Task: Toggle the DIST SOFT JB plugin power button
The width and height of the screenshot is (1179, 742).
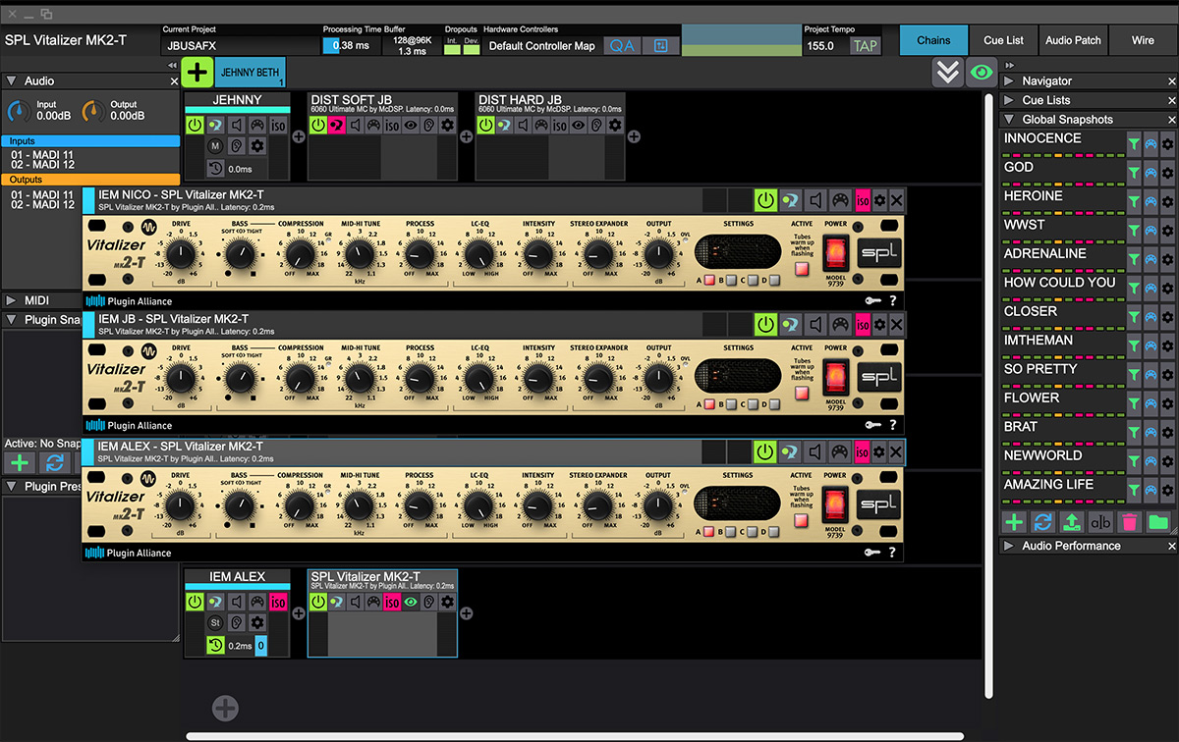Action: coord(318,126)
